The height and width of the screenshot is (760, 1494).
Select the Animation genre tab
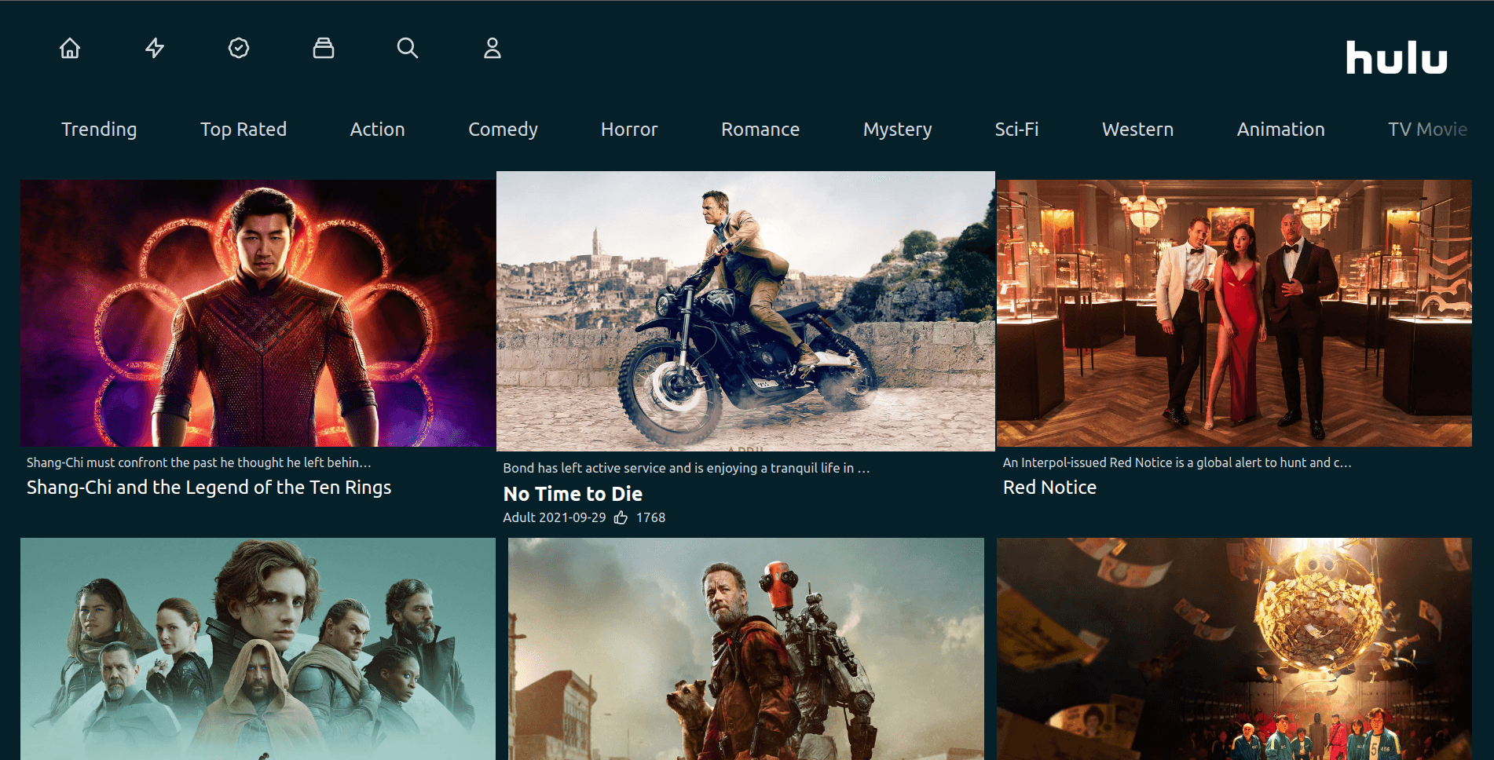1280,130
